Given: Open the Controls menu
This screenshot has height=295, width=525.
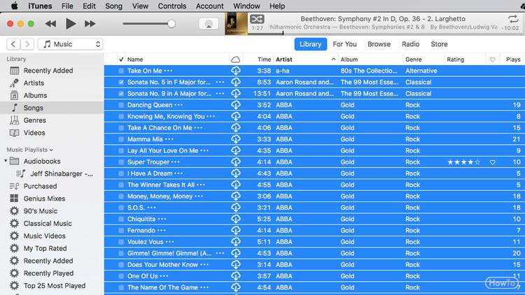Looking at the screenshot, I should 171,6.
